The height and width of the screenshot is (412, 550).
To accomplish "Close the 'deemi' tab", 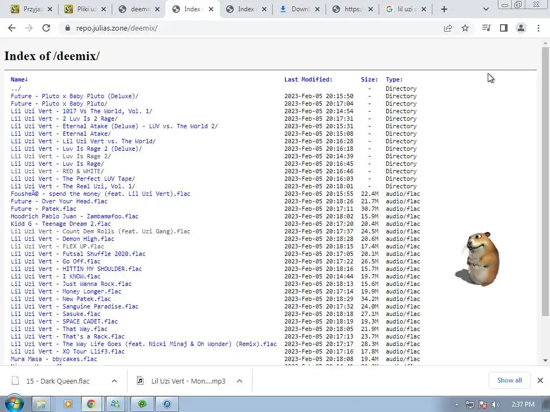I will click(157, 10).
